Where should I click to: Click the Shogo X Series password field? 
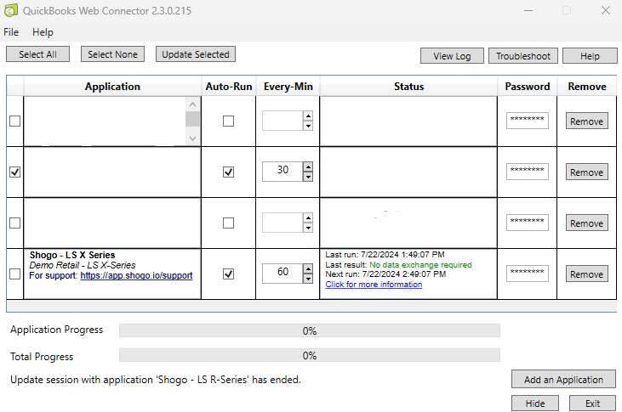[528, 274]
